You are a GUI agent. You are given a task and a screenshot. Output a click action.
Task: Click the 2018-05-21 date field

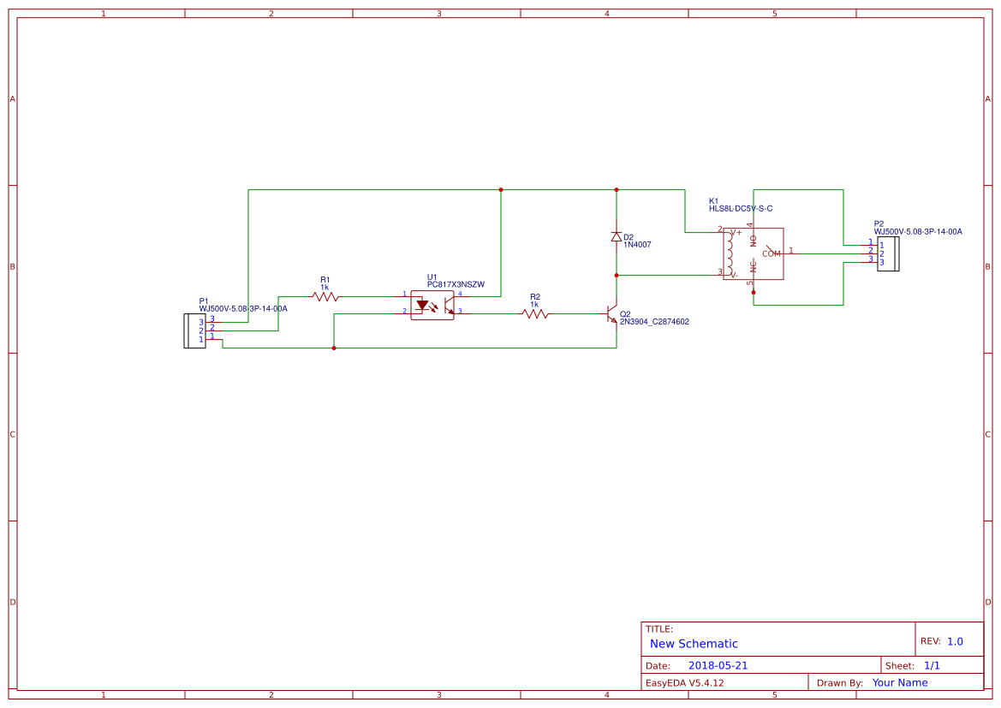click(x=719, y=664)
